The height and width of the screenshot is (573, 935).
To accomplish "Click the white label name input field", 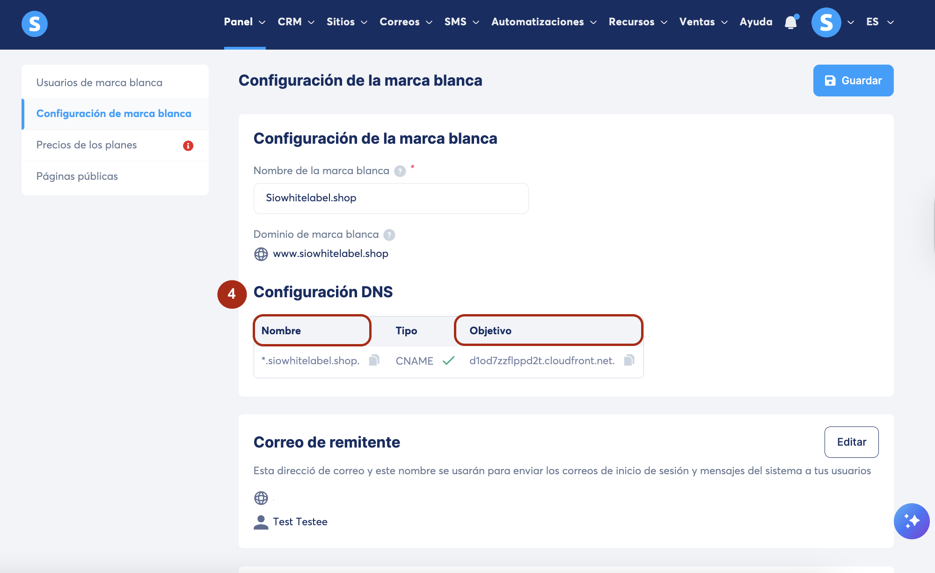I will coord(391,198).
